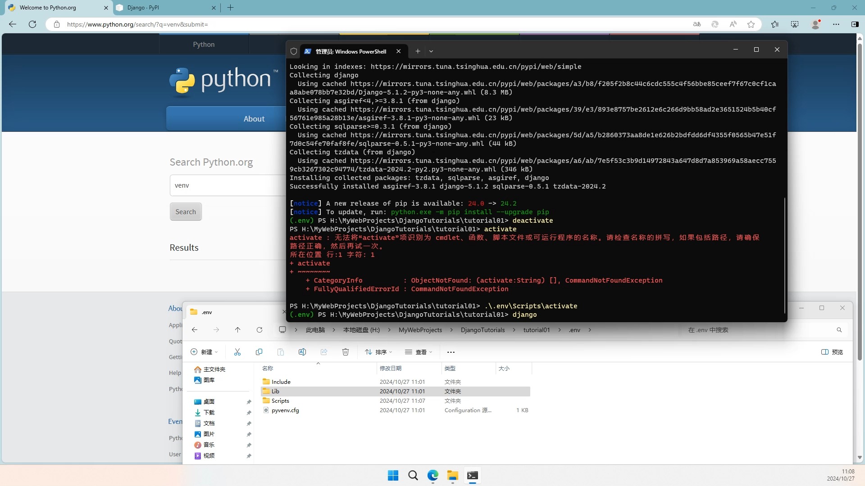The height and width of the screenshot is (486, 865).
Task: Focus the venv search field
Action: 228,185
